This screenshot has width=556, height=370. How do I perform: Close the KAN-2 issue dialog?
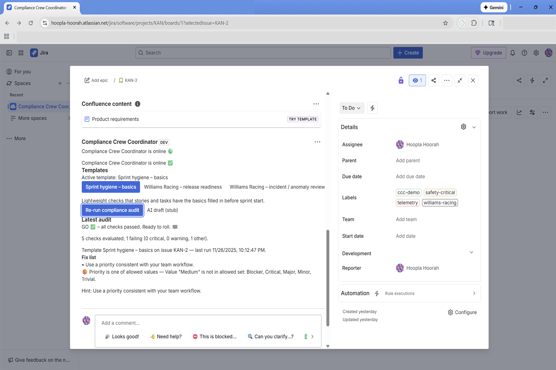(473, 80)
